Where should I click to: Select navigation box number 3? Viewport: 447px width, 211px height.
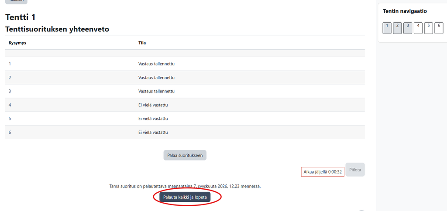408,28
